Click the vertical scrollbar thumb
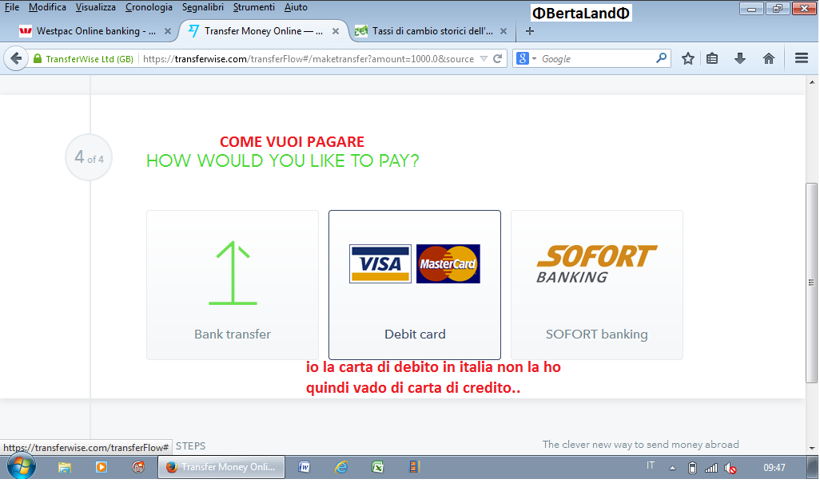Screen dimensions: 820x483 [811, 283]
